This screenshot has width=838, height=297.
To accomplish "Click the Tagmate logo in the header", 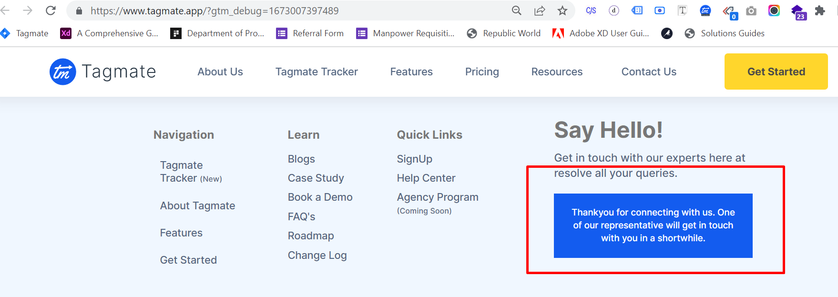I will (103, 72).
